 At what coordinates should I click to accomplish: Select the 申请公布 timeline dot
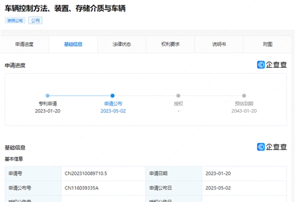(x=113, y=96)
